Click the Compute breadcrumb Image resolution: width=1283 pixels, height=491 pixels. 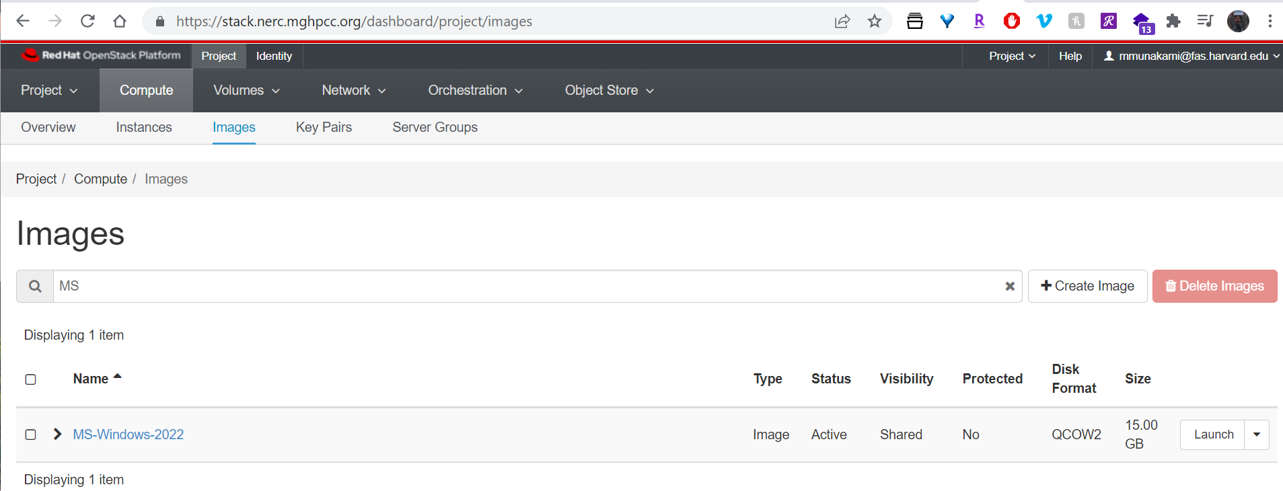coord(100,179)
